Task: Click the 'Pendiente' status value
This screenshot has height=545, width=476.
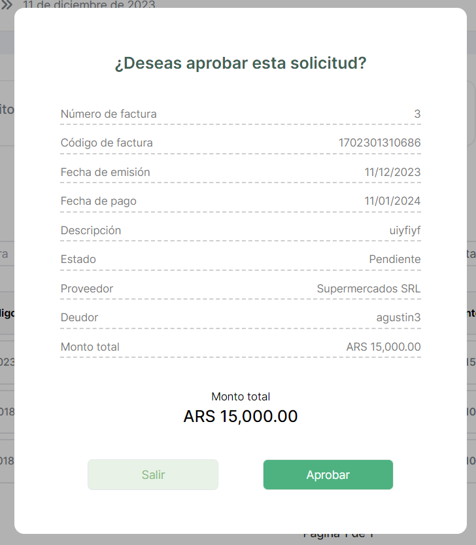Action: pyautogui.click(x=395, y=259)
